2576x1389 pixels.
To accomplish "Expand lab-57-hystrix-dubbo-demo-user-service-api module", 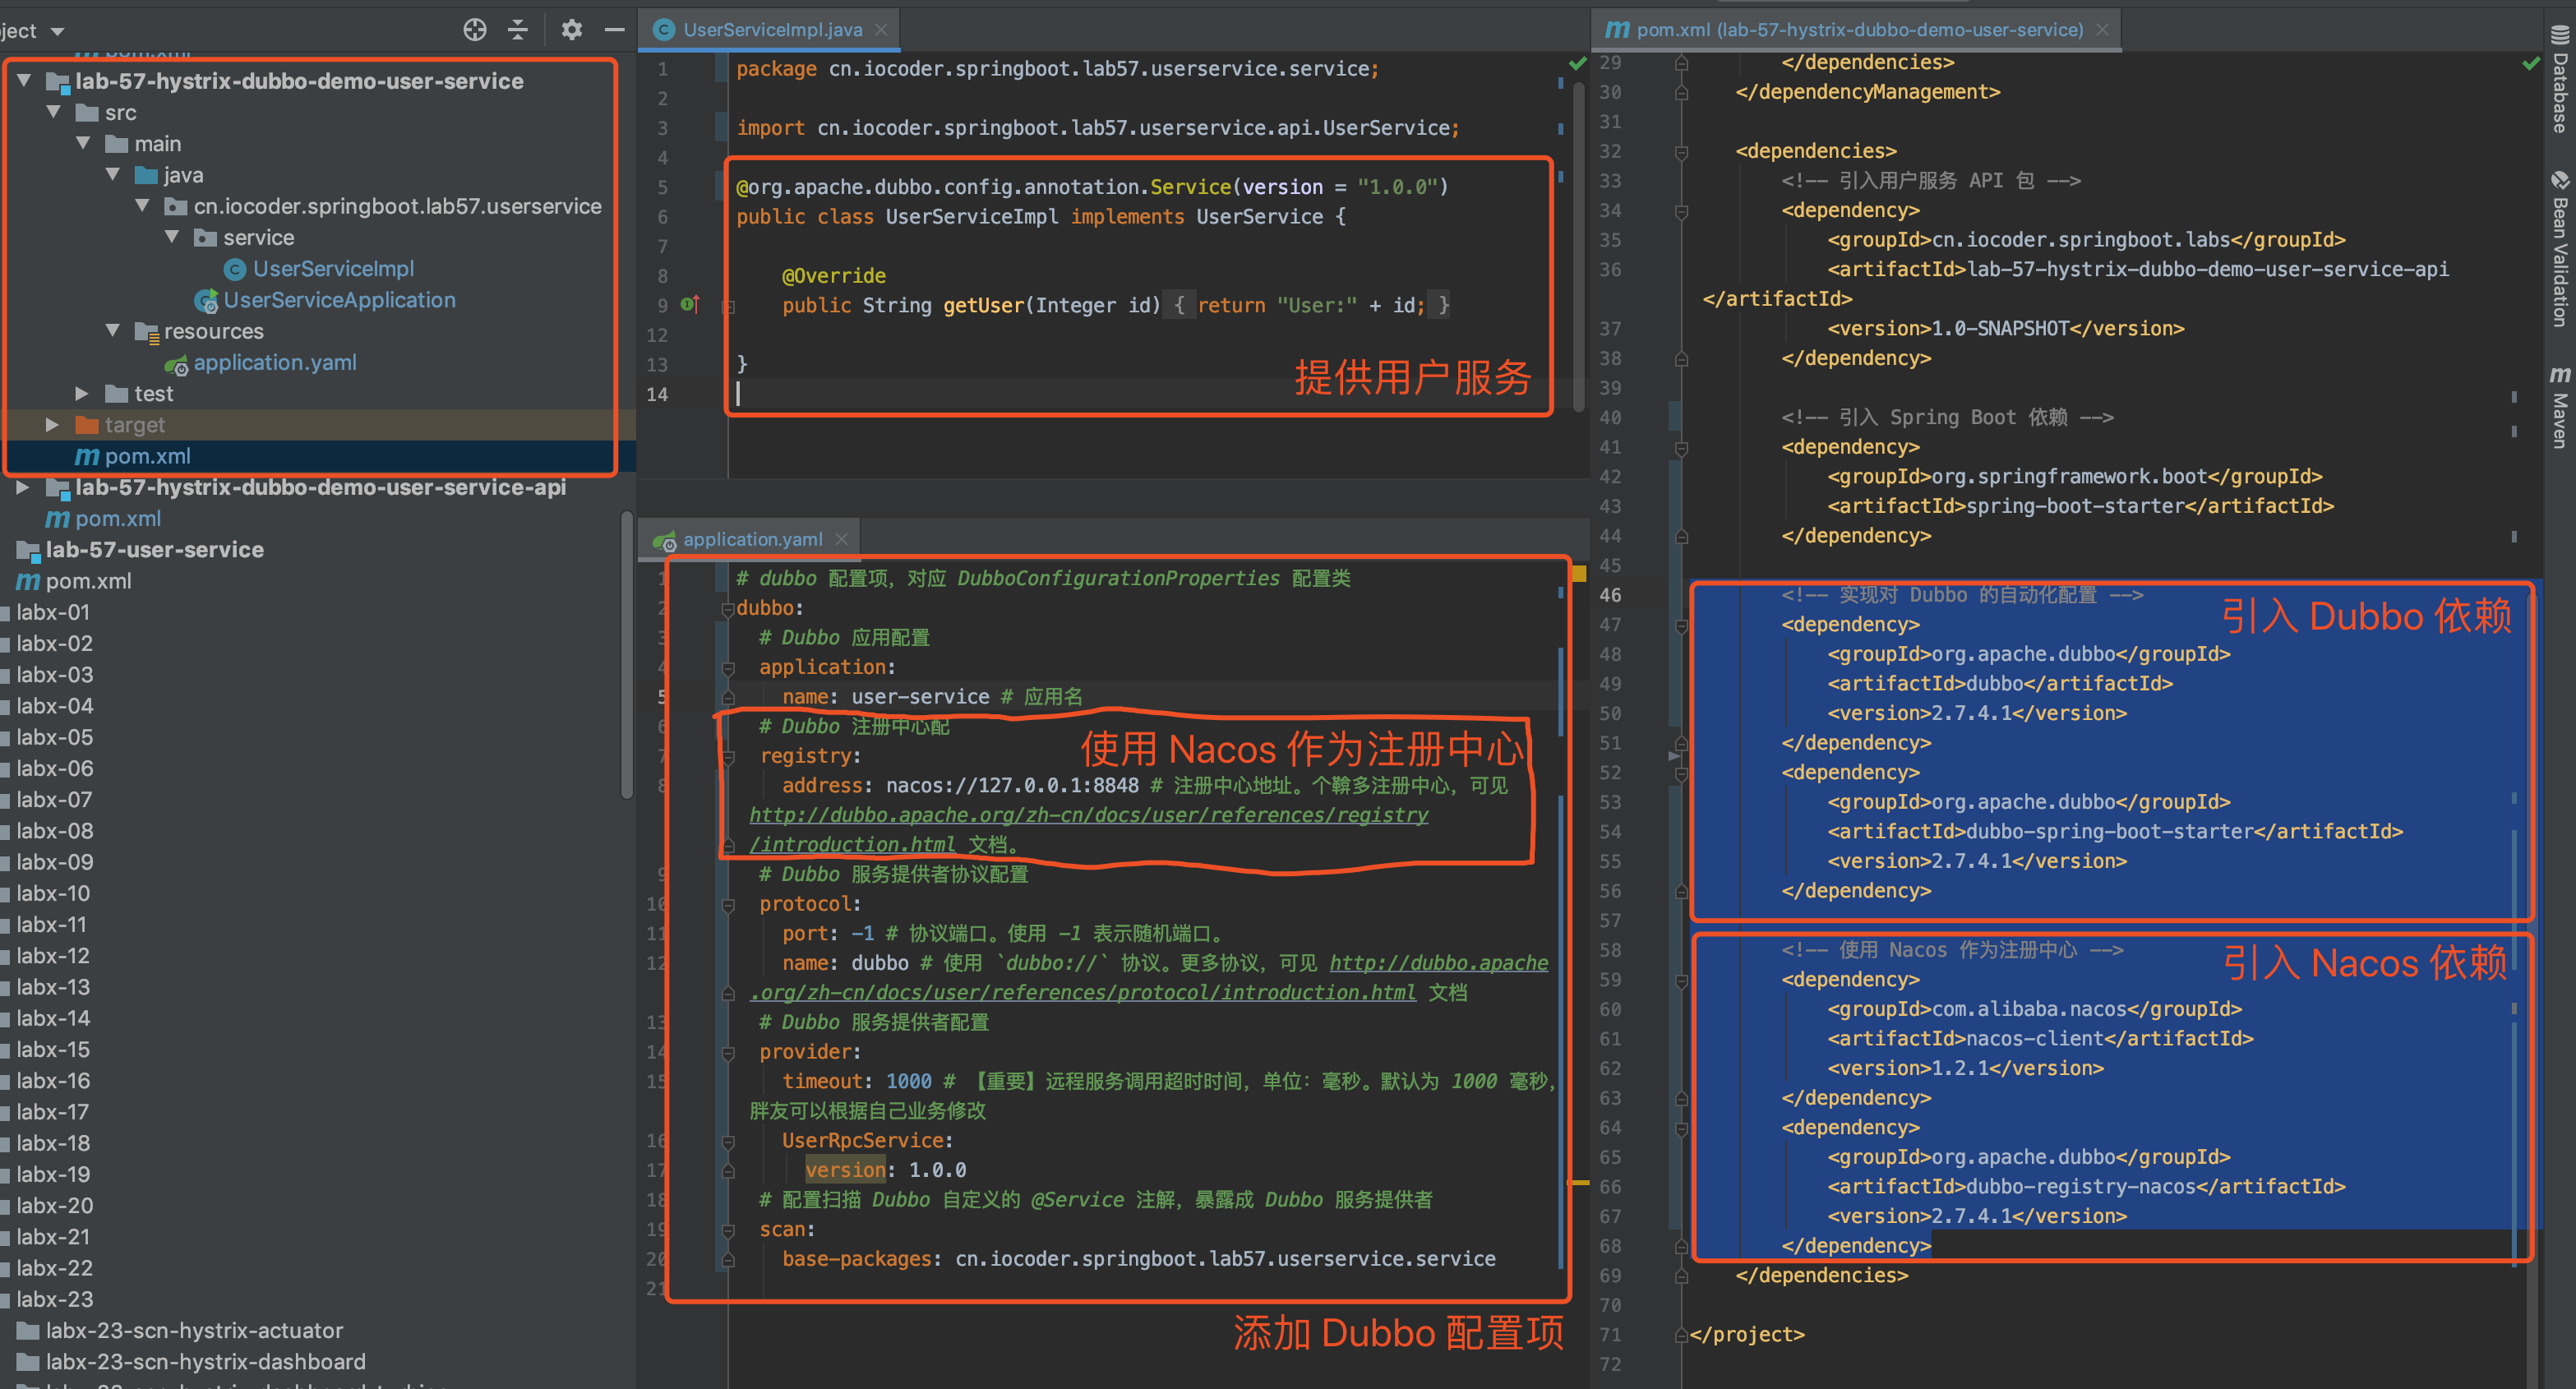I will [x=22, y=487].
